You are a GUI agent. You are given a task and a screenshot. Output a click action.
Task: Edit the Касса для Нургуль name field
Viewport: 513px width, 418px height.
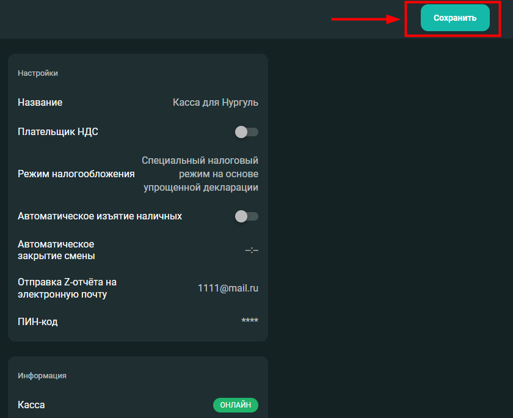click(x=215, y=103)
